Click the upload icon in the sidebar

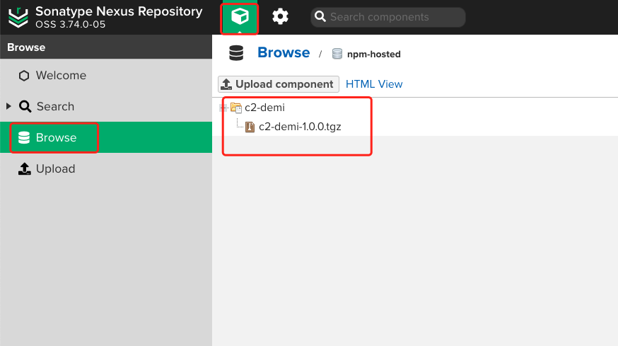pos(25,168)
